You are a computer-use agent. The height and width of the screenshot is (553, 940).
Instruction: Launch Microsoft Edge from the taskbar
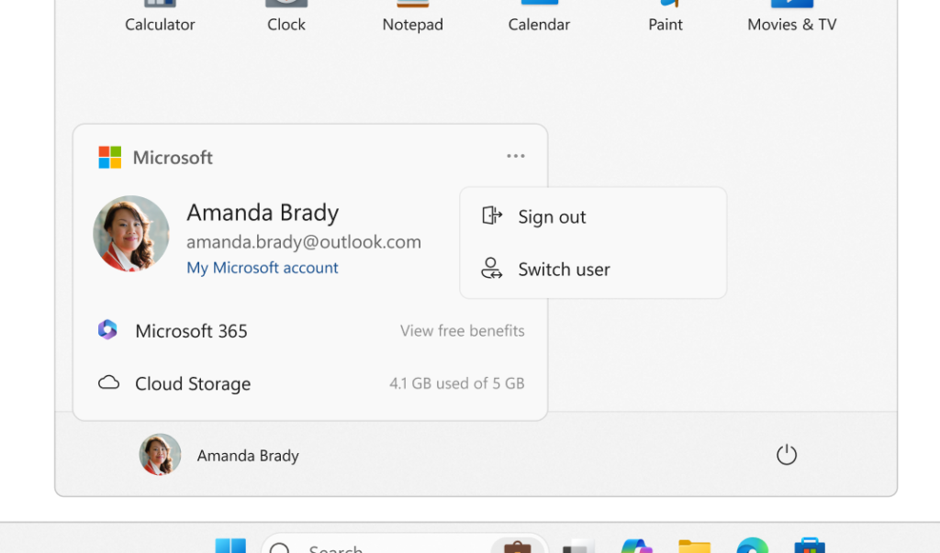tap(752, 547)
